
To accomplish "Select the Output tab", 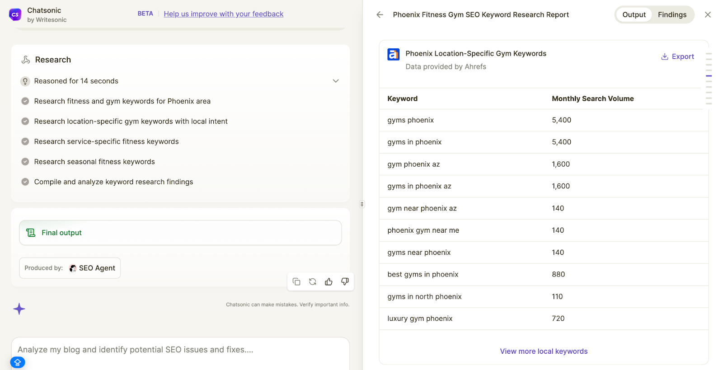I will [634, 15].
